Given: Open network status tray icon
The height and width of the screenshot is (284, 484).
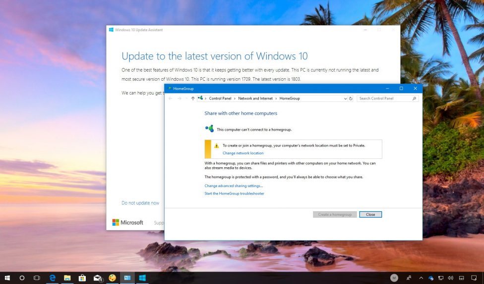Looking at the screenshot, I should tap(441, 278).
